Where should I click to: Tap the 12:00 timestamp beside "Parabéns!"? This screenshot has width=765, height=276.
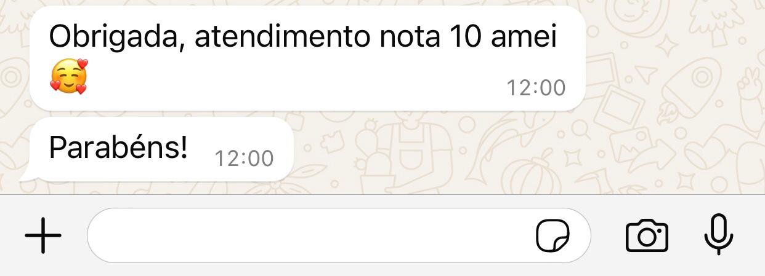click(x=244, y=159)
